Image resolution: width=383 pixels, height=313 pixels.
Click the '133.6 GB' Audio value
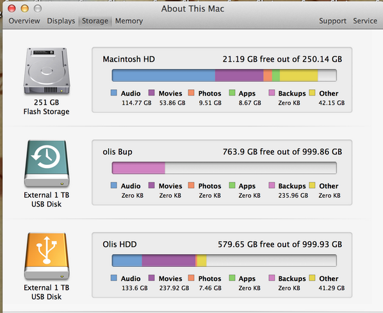pos(134,288)
